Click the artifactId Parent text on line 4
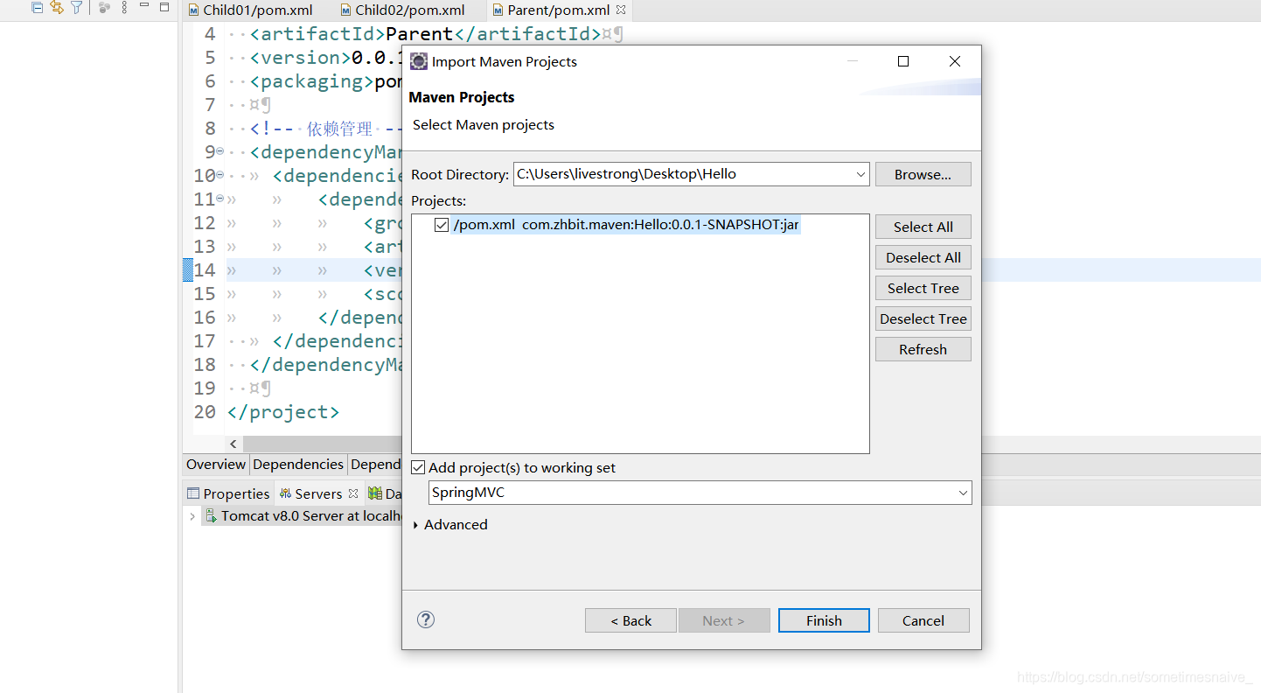 (x=419, y=34)
